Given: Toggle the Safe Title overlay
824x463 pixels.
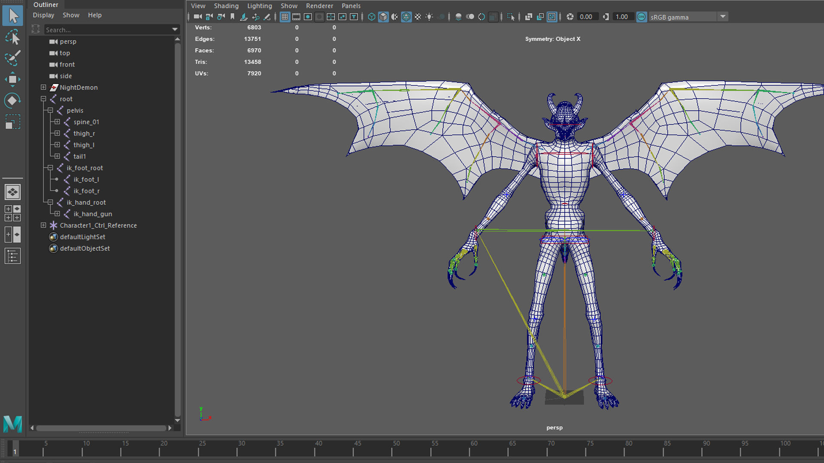Looking at the screenshot, I should point(354,17).
